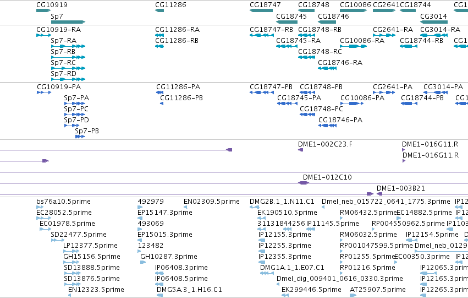Select protein CG10919-PA

[x=59, y=87]
